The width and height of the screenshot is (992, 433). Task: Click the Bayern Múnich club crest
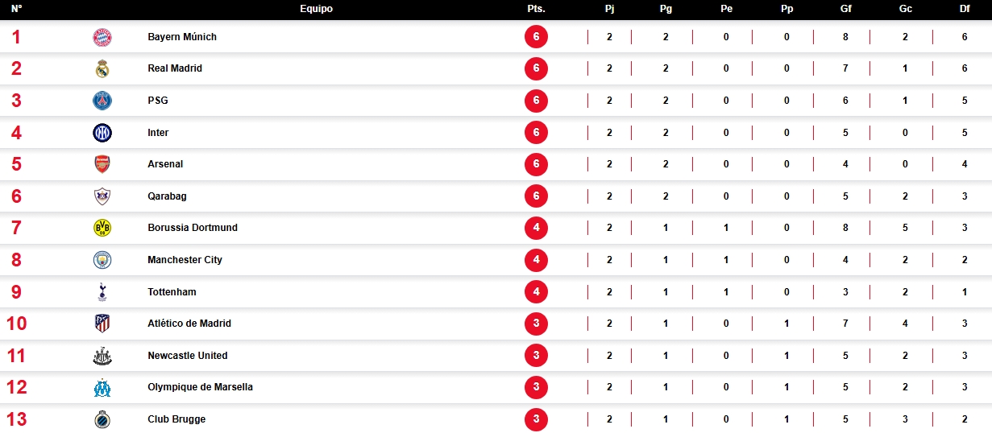pyautogui.click(x=102, y=37)
